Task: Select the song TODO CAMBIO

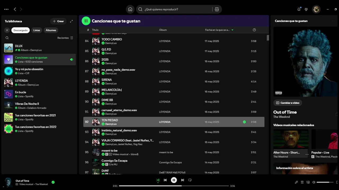Action: click(174, 41)
